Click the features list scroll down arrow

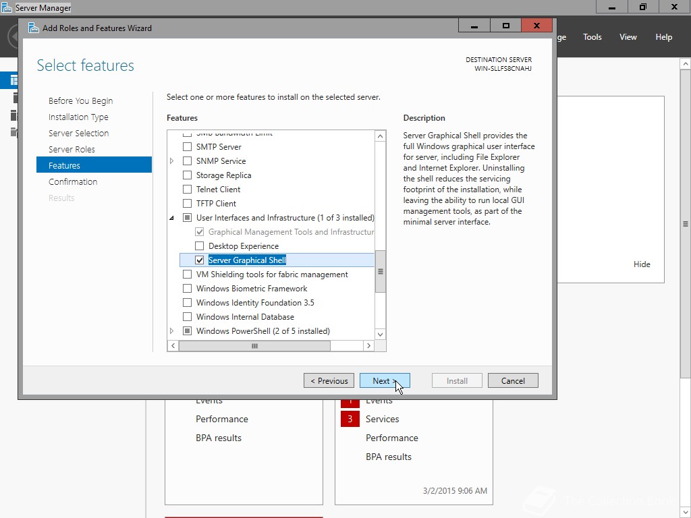coord(381,335)
